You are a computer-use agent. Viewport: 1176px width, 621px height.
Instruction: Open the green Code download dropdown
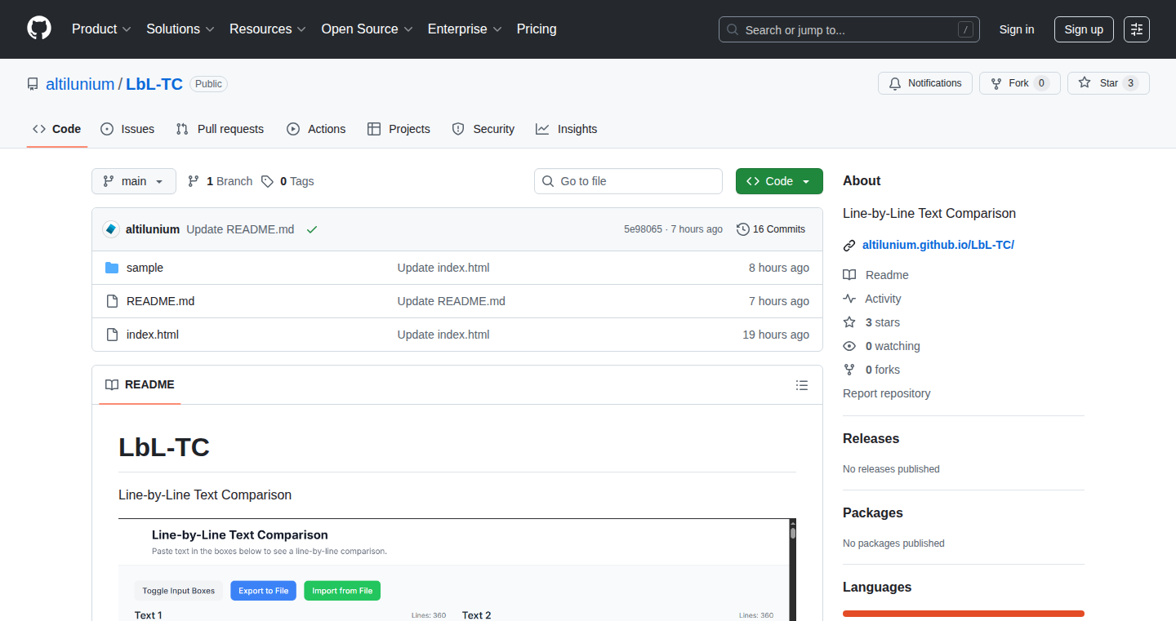(779, 181)
